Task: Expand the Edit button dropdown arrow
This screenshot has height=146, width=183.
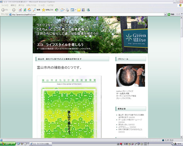Action: click(76, 10)
